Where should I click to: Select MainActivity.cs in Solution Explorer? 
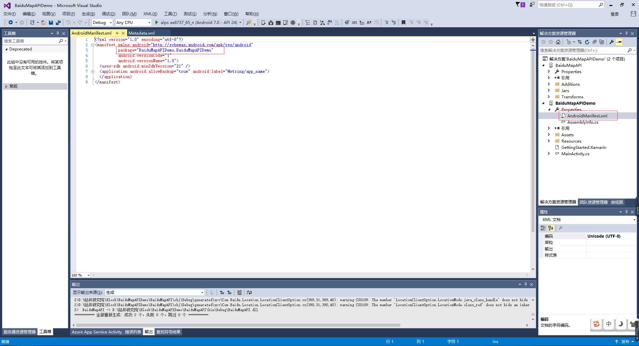pyautogui.click(x=575, y=154)
